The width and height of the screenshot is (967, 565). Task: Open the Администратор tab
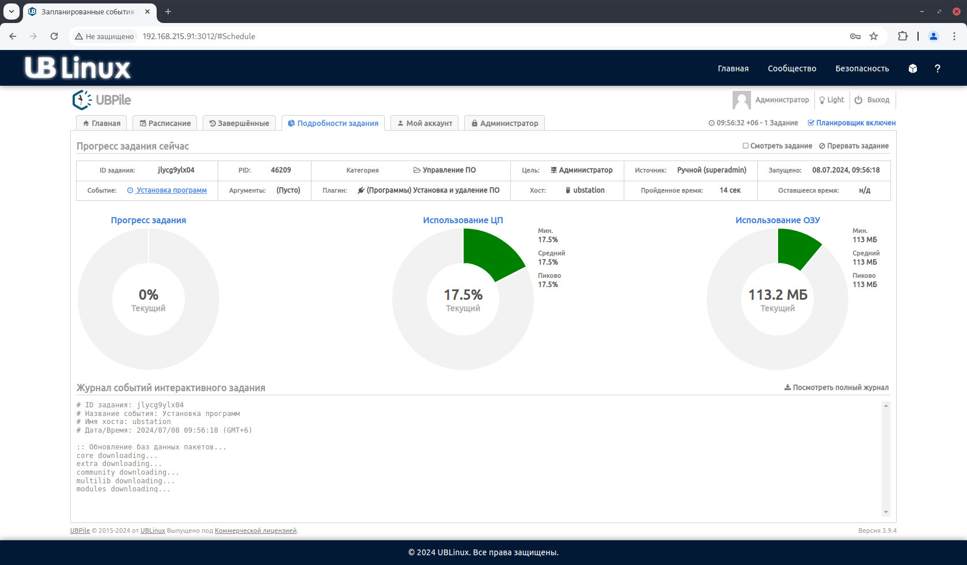pyautogui.click(x=505, y=123)
